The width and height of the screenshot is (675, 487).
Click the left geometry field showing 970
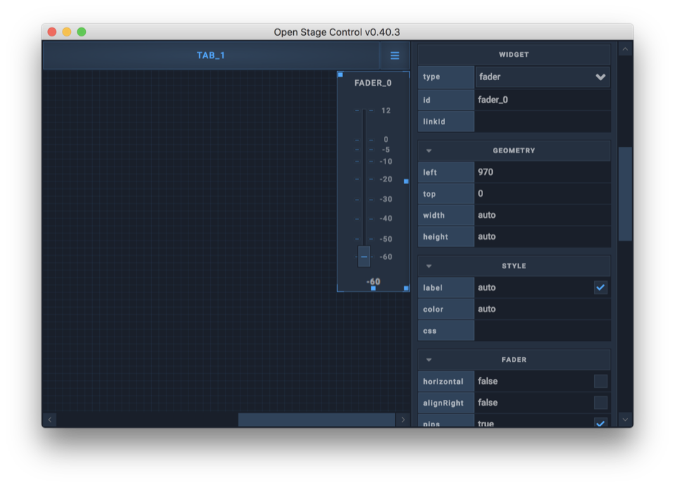tap(541, 172)
